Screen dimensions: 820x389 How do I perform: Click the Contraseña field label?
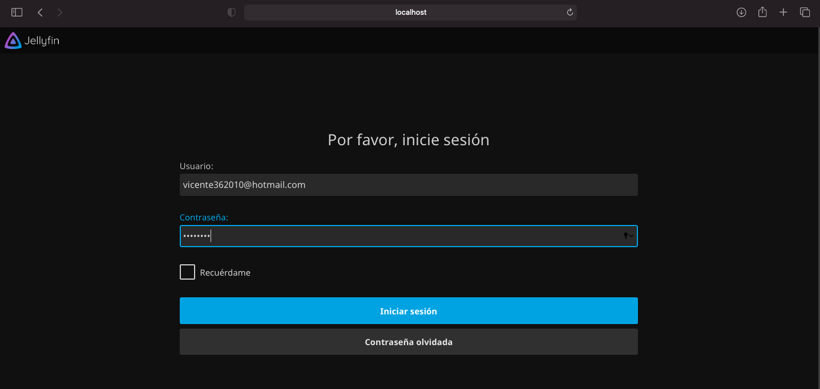(204, 218)
